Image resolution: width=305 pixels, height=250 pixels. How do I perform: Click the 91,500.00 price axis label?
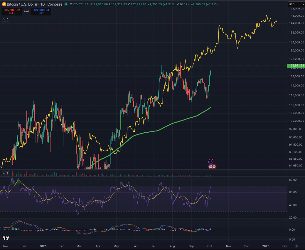pyautogui.click(x=296, y=145)
